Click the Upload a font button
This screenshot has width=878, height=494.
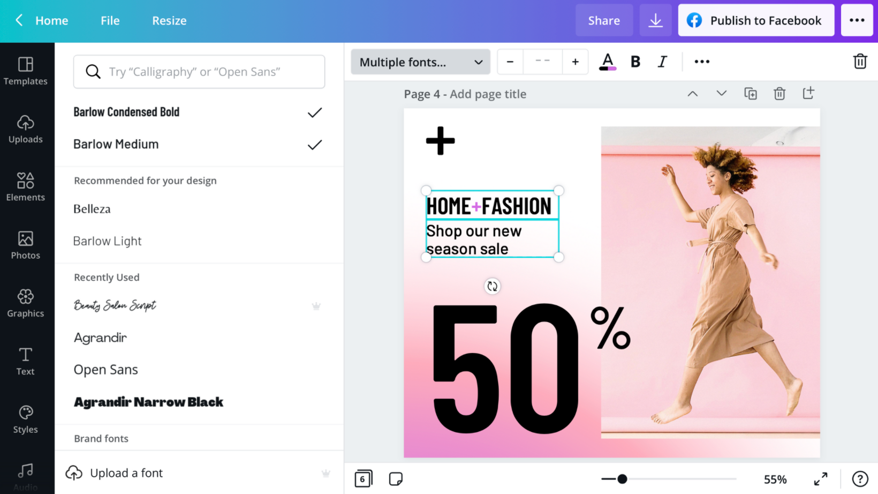(126, 473)
